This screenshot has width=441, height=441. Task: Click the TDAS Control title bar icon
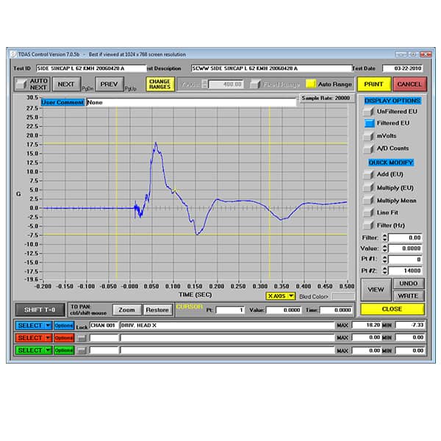(13, 54)
